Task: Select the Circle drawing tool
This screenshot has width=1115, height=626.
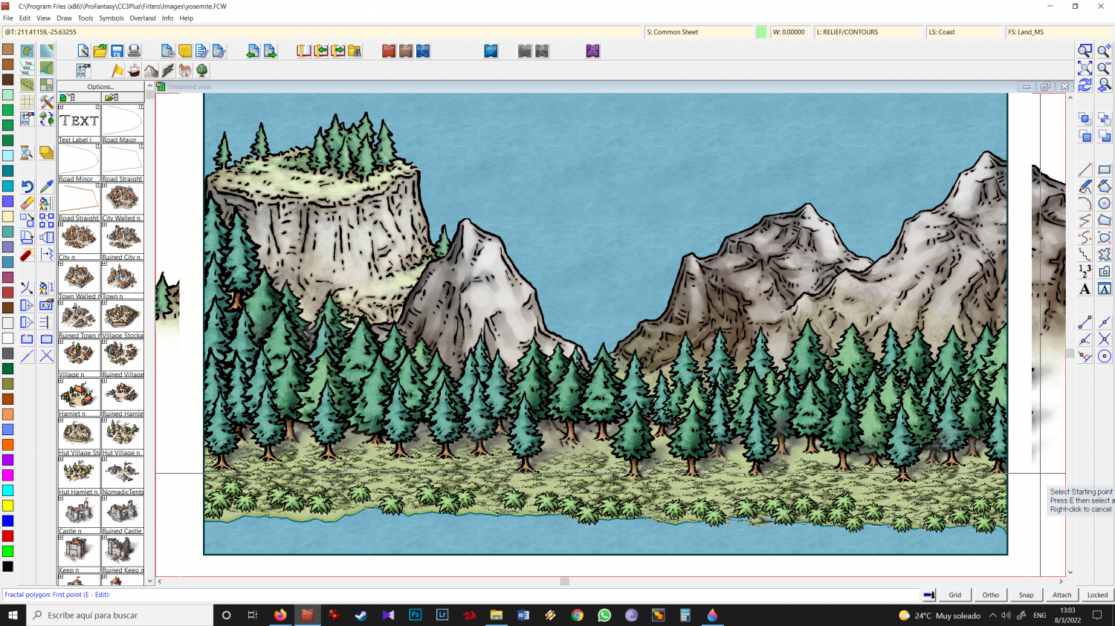Action: (1105, 203)
